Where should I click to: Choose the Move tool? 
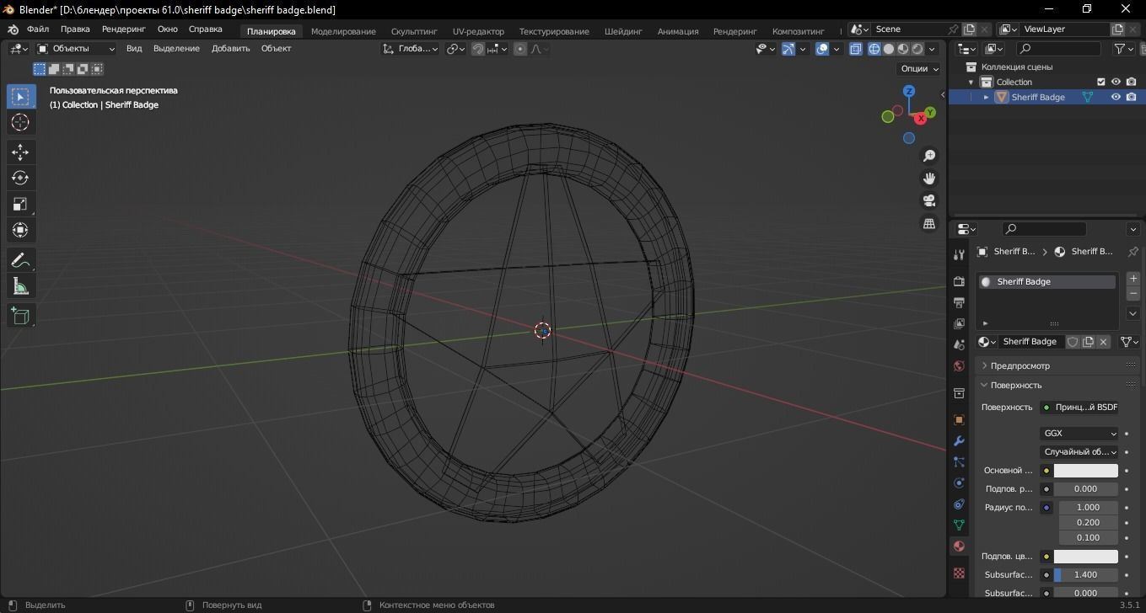(20, 152)
